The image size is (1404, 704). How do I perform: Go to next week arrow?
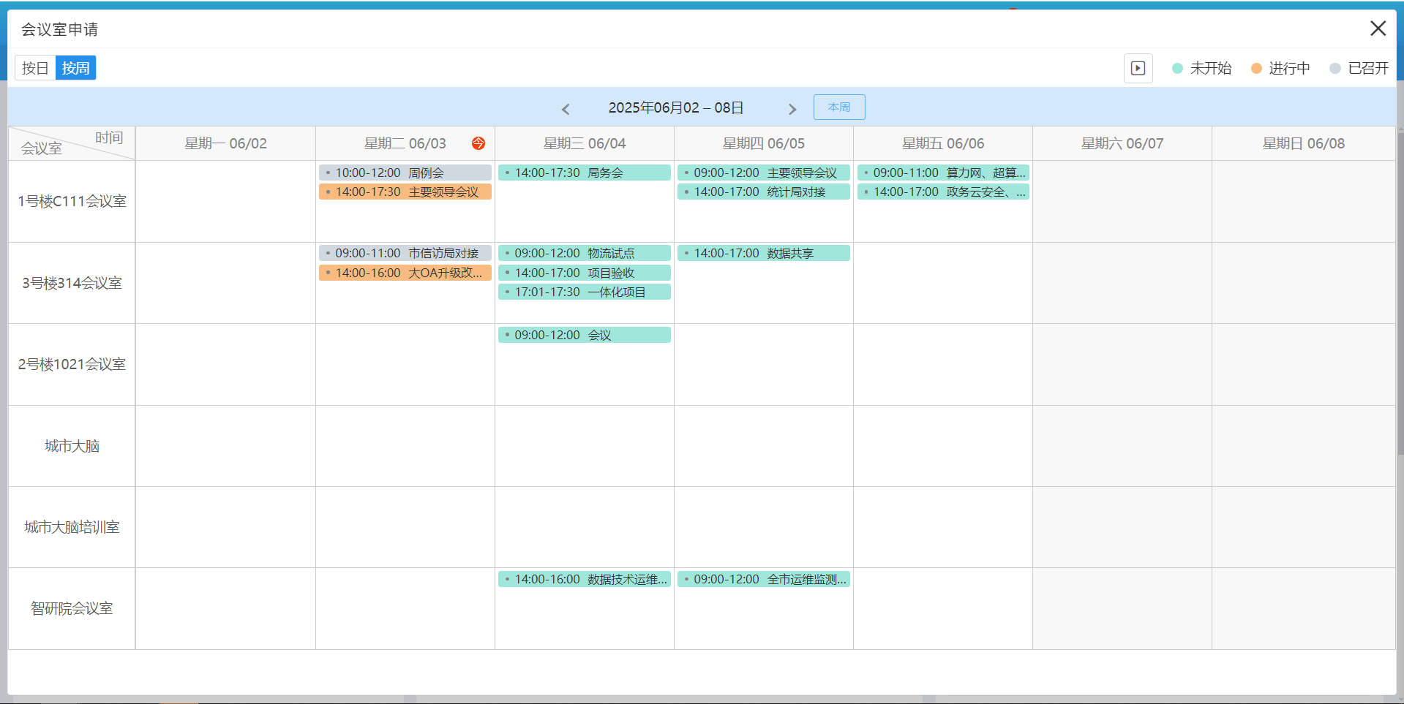792,109
